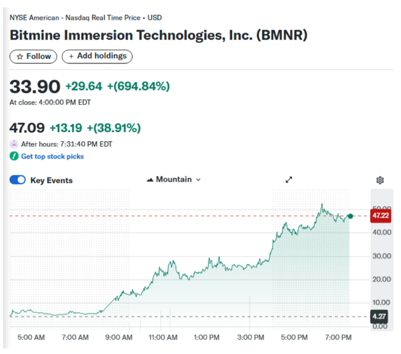This screenshot has height=354, width=401.
Task: Click the green stock picks badge icon
Action: tap(14, 156)
